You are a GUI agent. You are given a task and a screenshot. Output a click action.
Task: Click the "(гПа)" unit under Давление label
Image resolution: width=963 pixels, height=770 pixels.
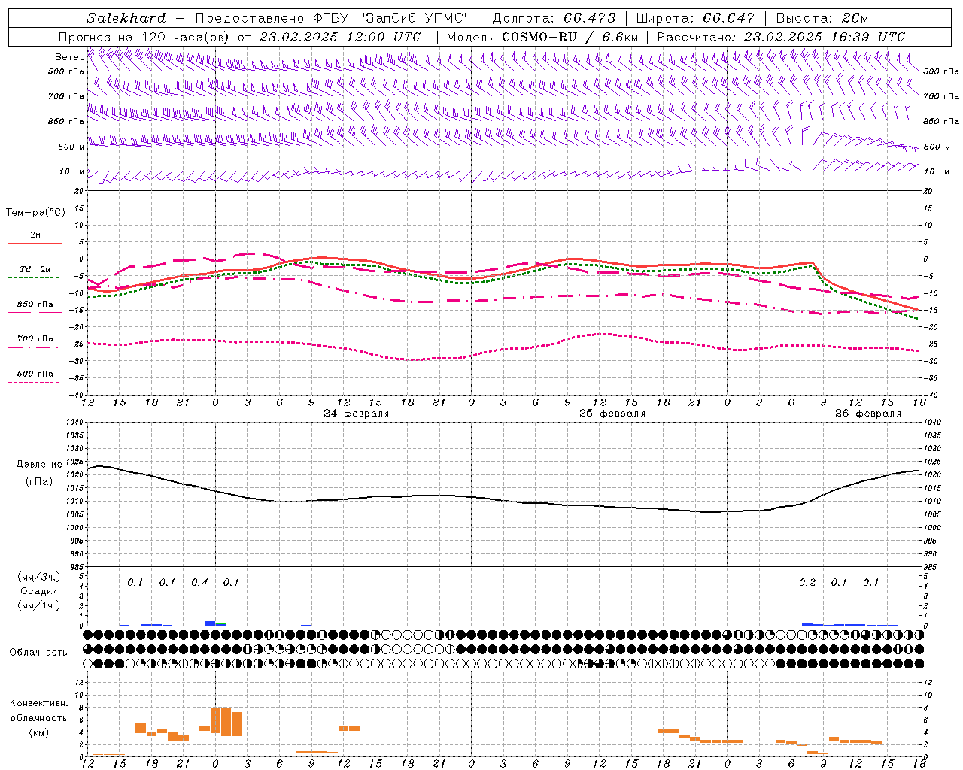(x=38, y=482)
